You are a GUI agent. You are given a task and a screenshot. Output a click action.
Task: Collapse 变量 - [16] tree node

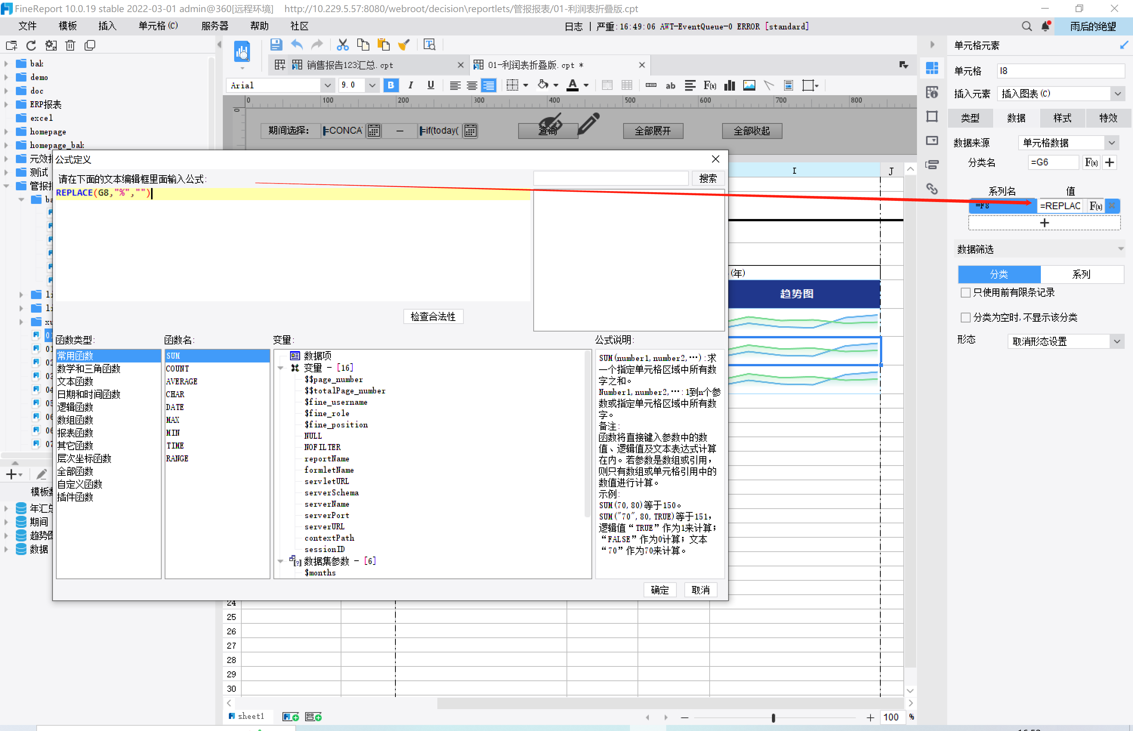[281, 368]
